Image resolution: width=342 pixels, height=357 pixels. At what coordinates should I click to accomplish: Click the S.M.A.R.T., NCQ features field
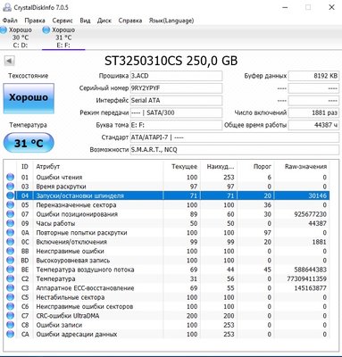point(235,150)
